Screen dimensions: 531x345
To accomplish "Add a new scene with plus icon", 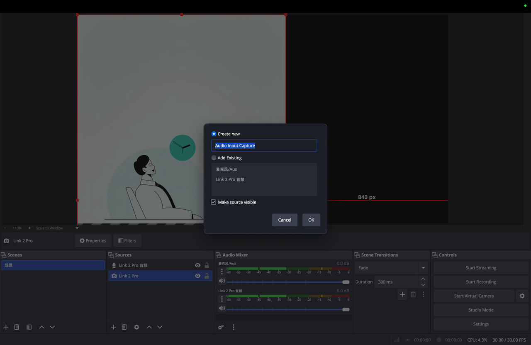I will pos(6,327).
